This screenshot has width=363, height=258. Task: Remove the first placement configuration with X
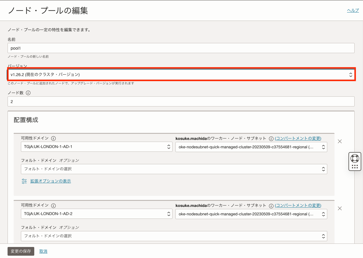[x=340, y=141]
